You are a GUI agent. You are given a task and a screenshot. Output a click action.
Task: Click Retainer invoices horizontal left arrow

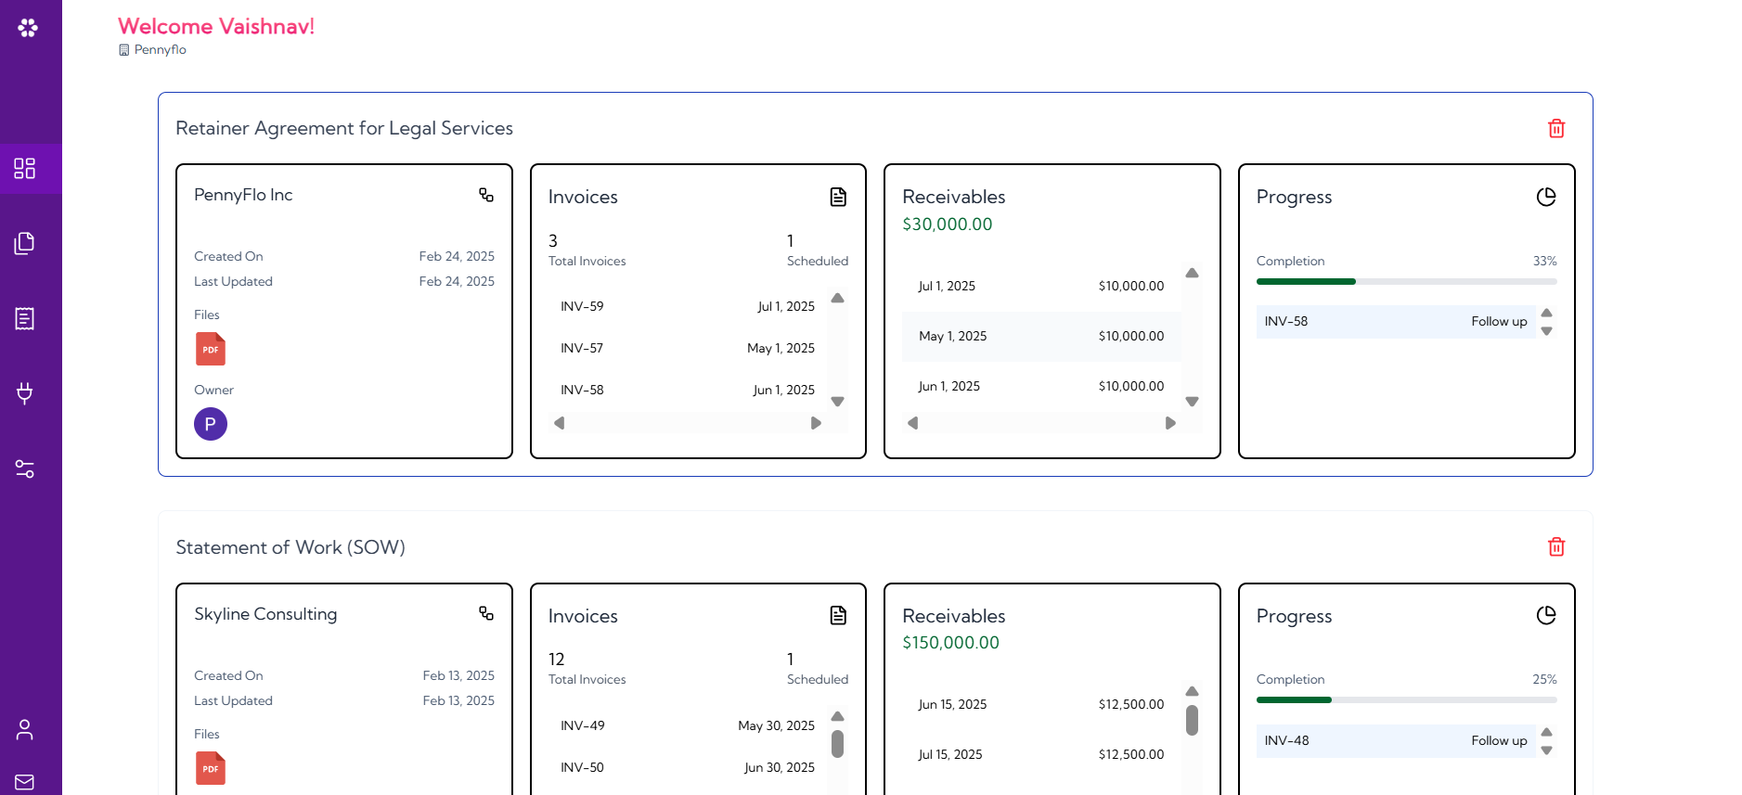pos(559,423)
